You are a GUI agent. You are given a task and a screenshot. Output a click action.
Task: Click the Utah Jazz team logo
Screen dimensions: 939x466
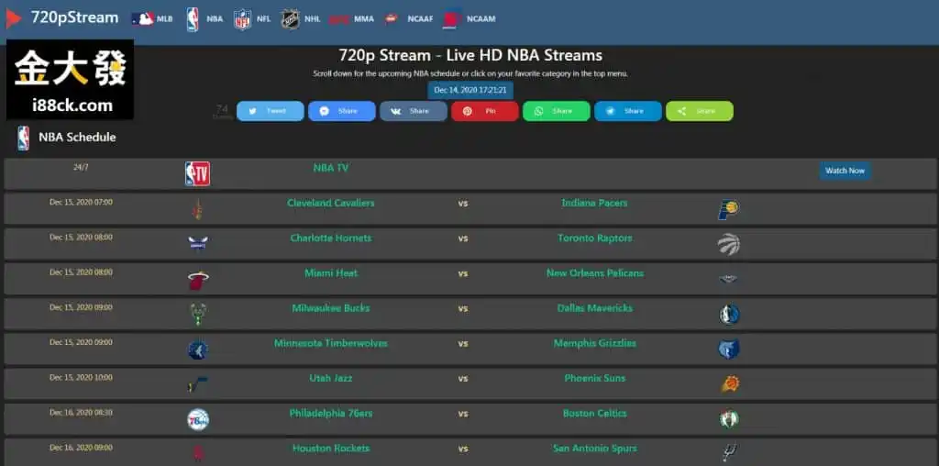click(198, 384)
